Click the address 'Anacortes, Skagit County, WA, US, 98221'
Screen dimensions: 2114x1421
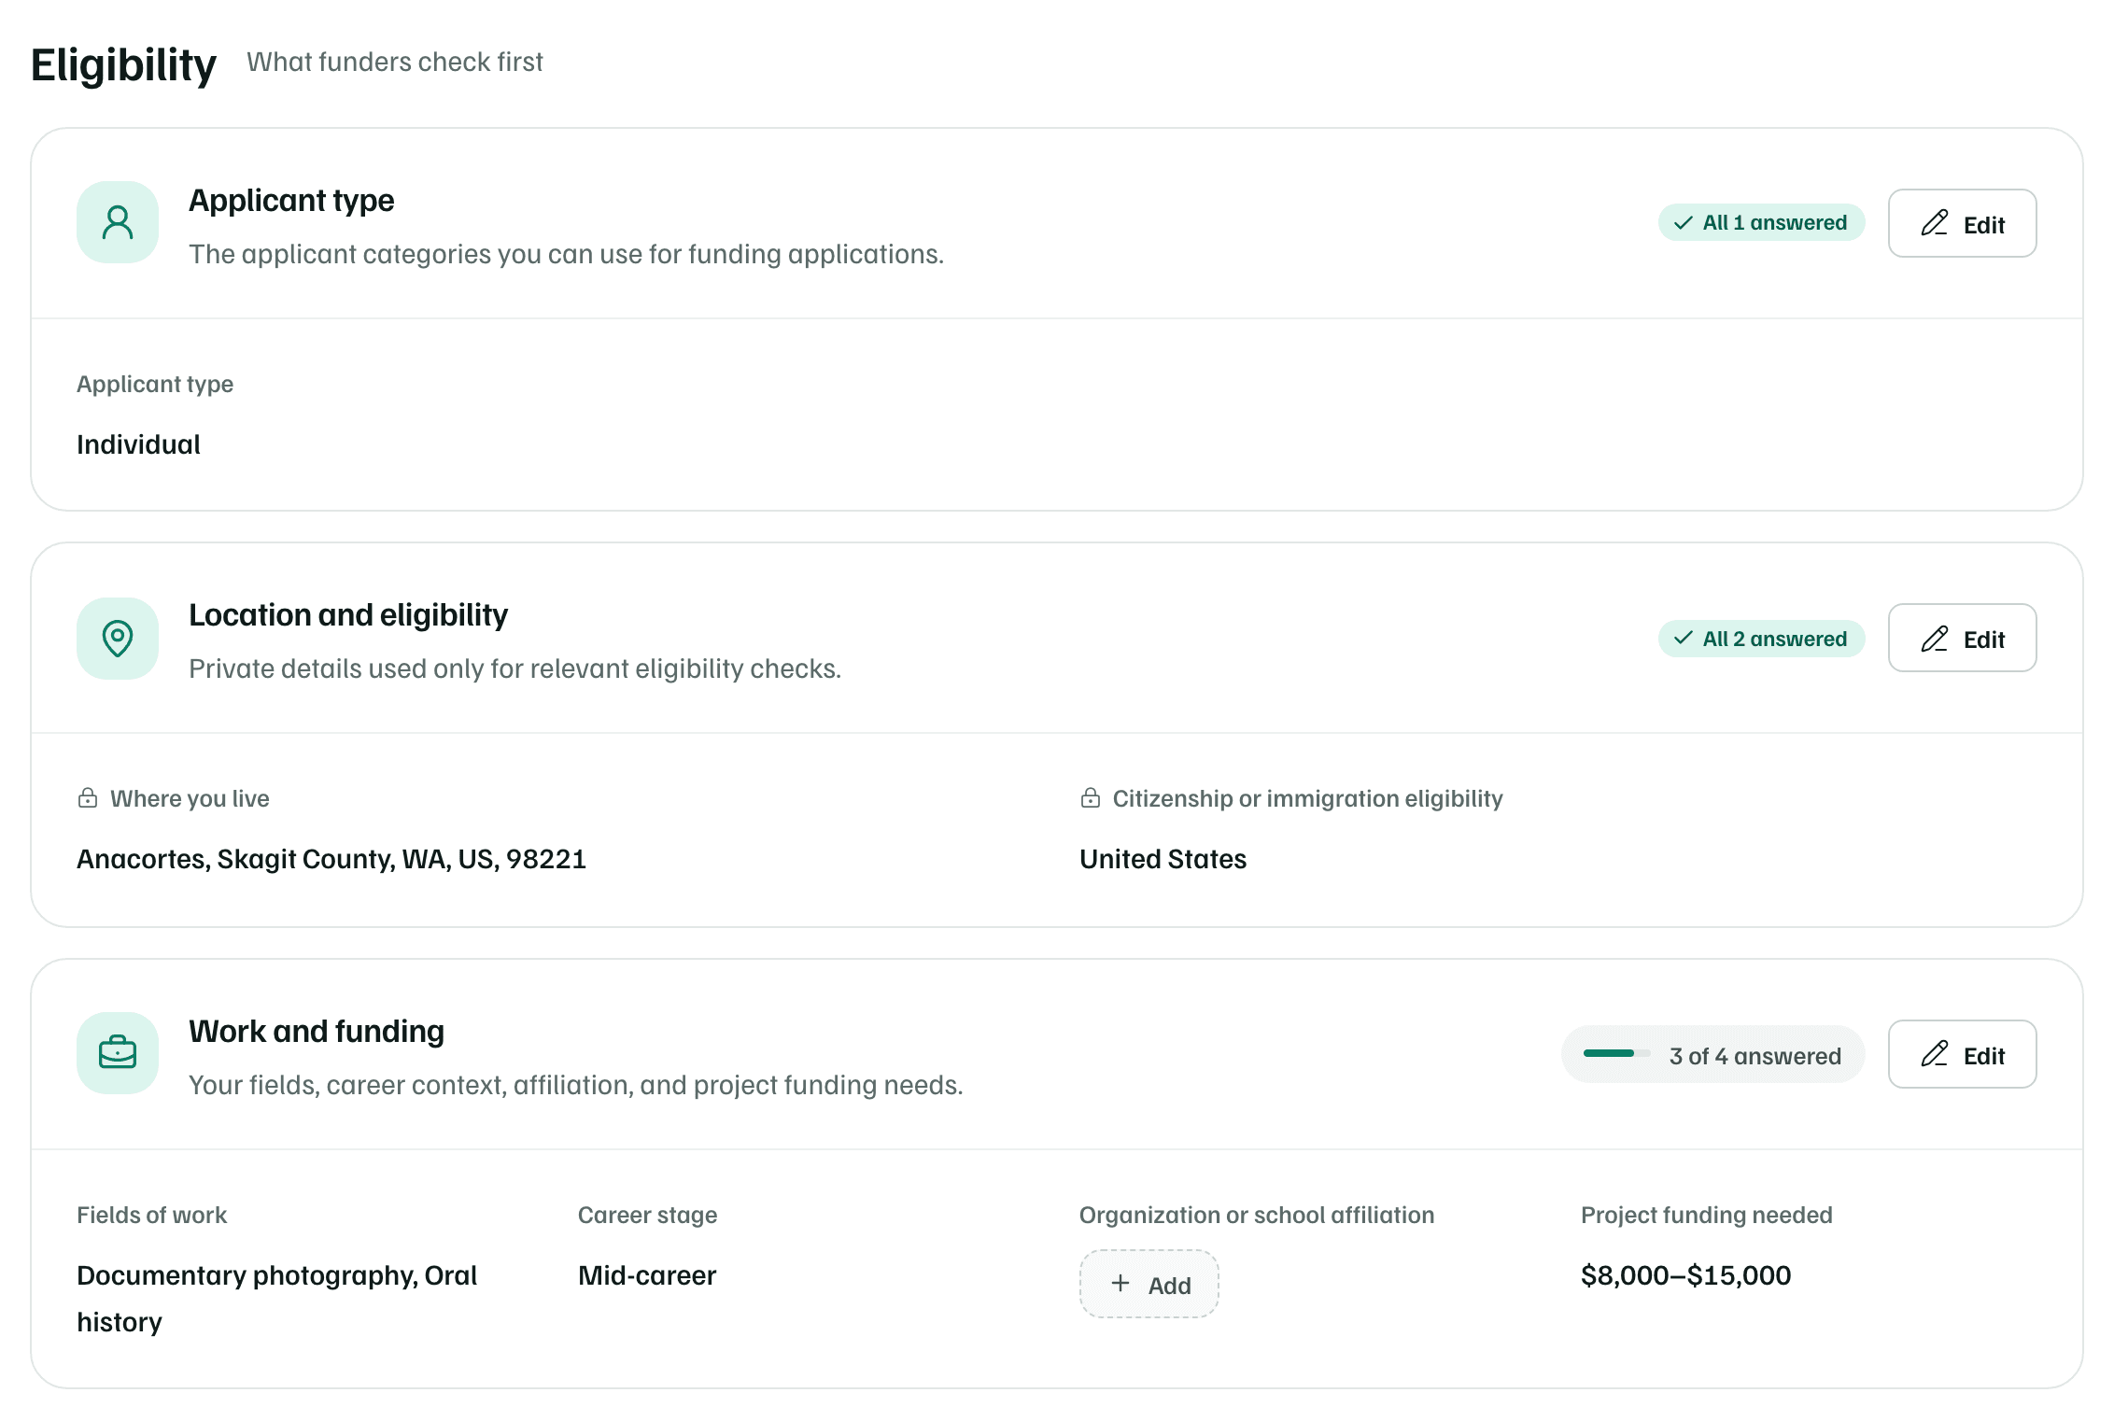tap(331, 859)
